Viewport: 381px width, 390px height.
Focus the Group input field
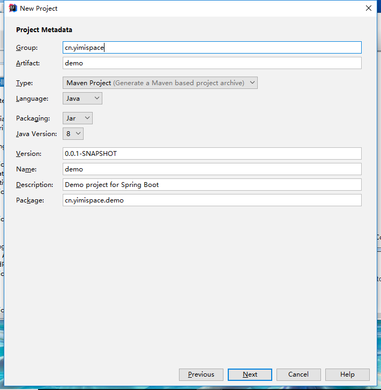click(212, 48)
